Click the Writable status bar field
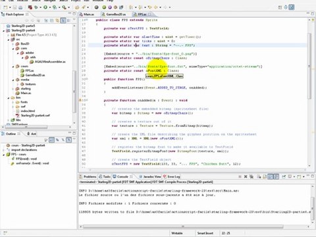Viewport: 316px width, 237px height. [176, 233]
